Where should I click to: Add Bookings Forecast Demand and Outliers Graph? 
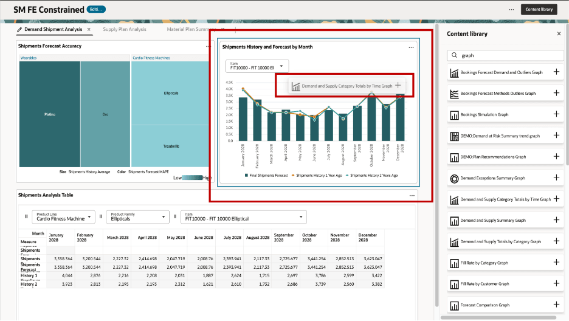coord(556,72)
